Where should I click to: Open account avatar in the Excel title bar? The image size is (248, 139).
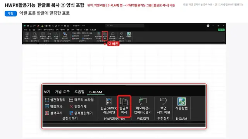208,26
